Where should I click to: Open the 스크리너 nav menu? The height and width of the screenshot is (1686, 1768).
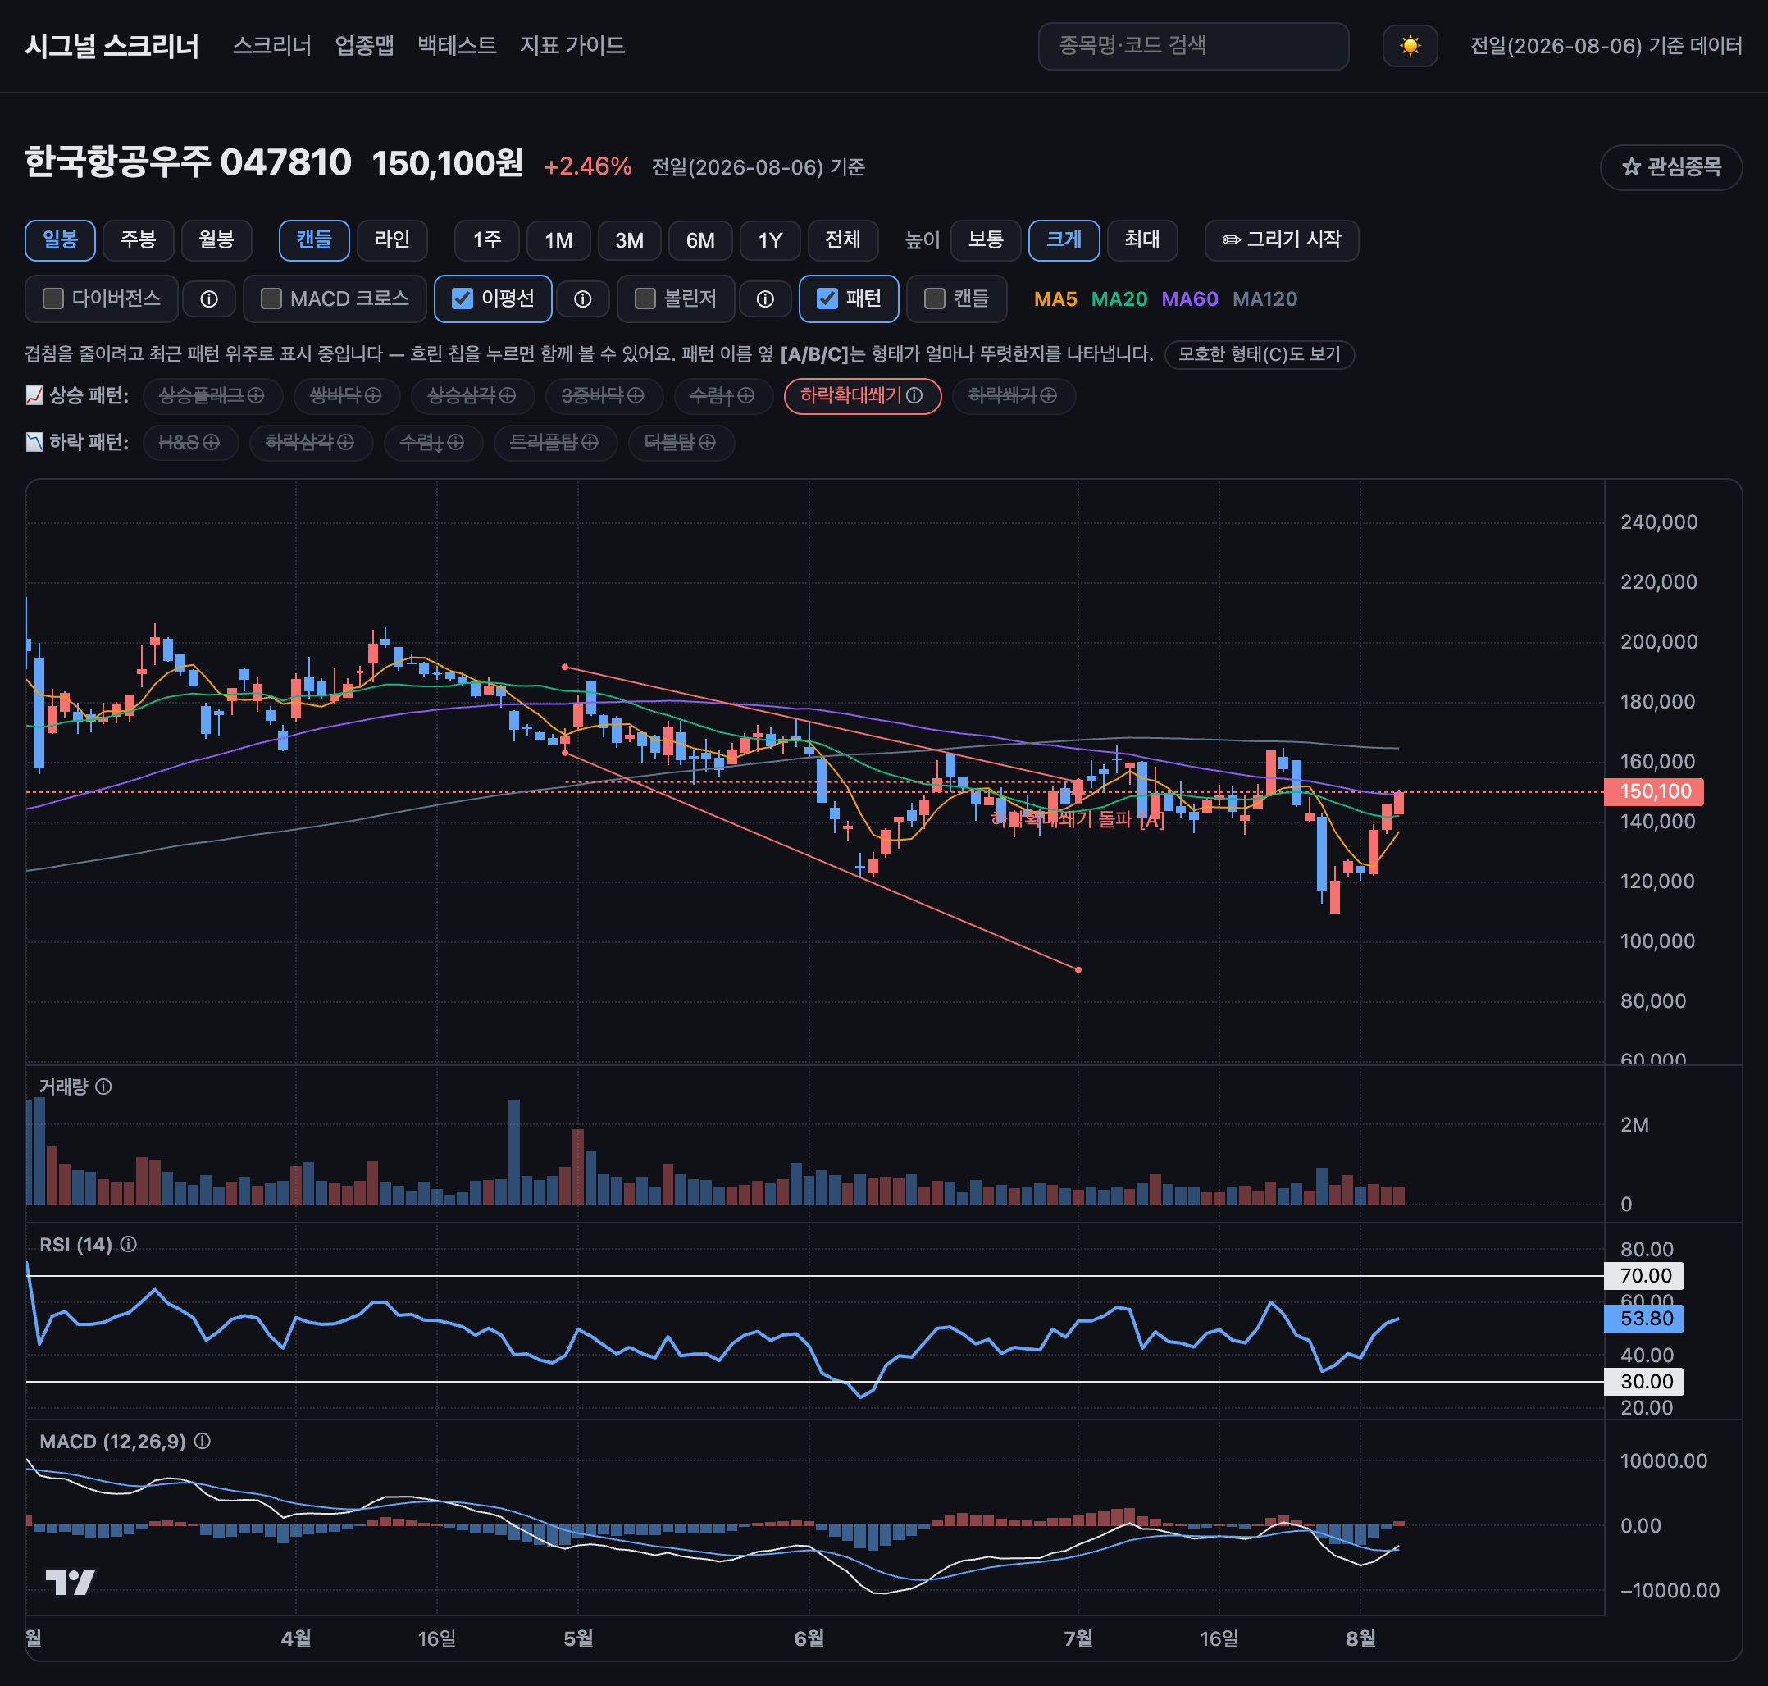[x=271, y=45]
